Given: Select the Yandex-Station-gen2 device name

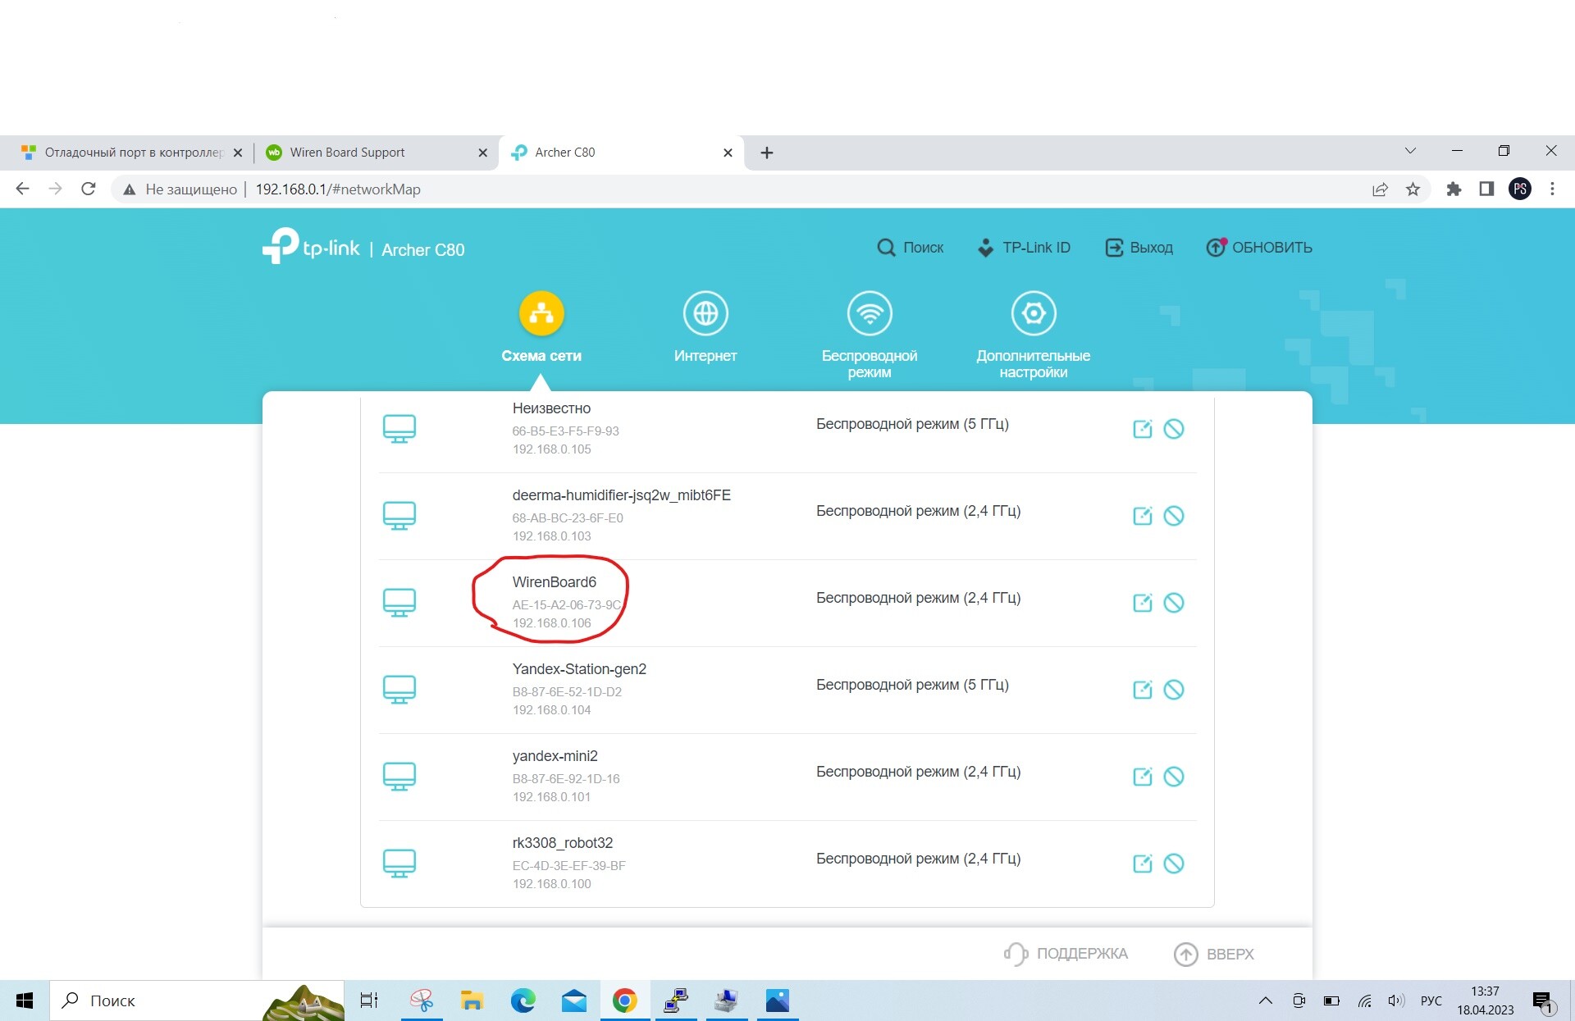Looking at the screenshot, I should click(579, 669).
